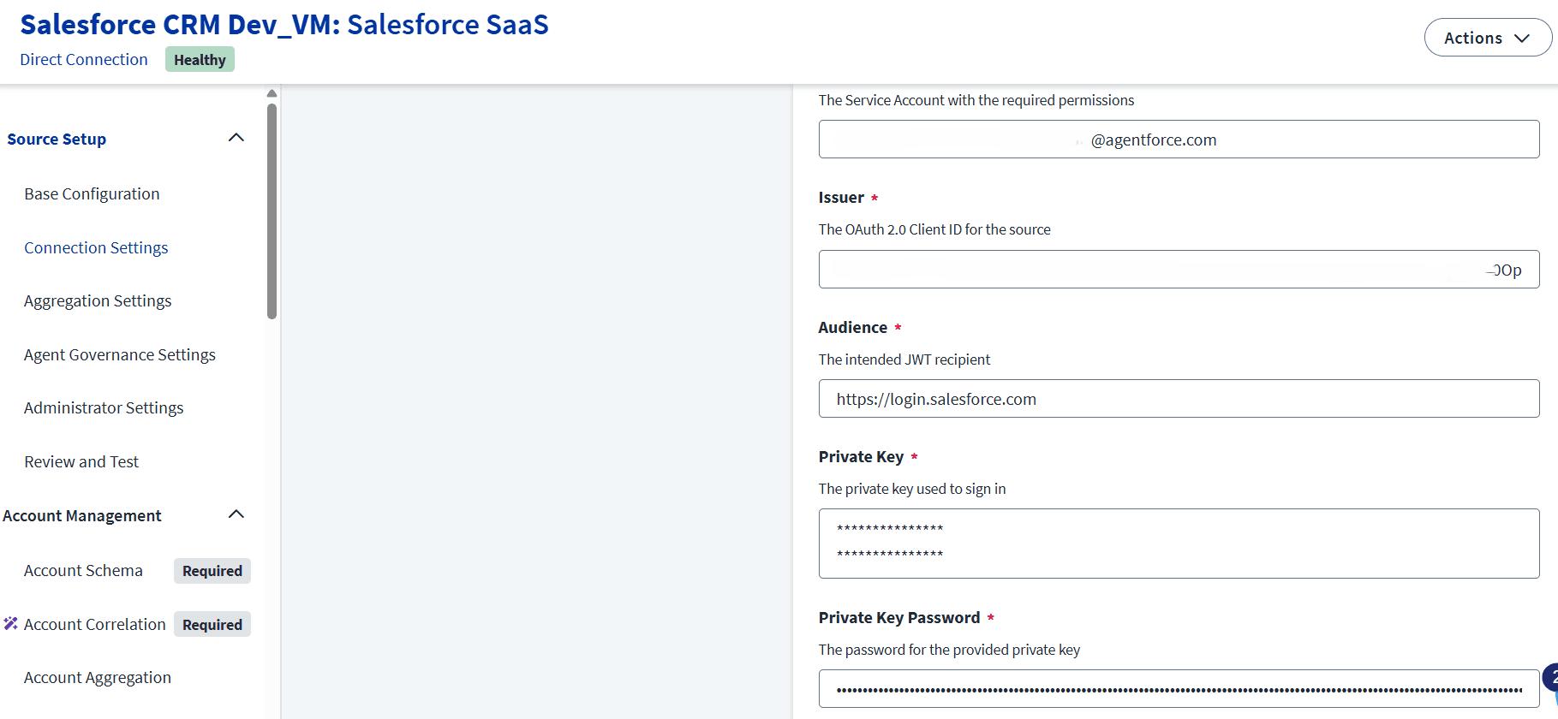Click the Account Correlation magic wand icon

[10, 624]
